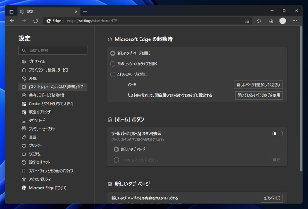Open a new tab with plus icon
This screenshot has width=308, height=209.
click(85, 12)
